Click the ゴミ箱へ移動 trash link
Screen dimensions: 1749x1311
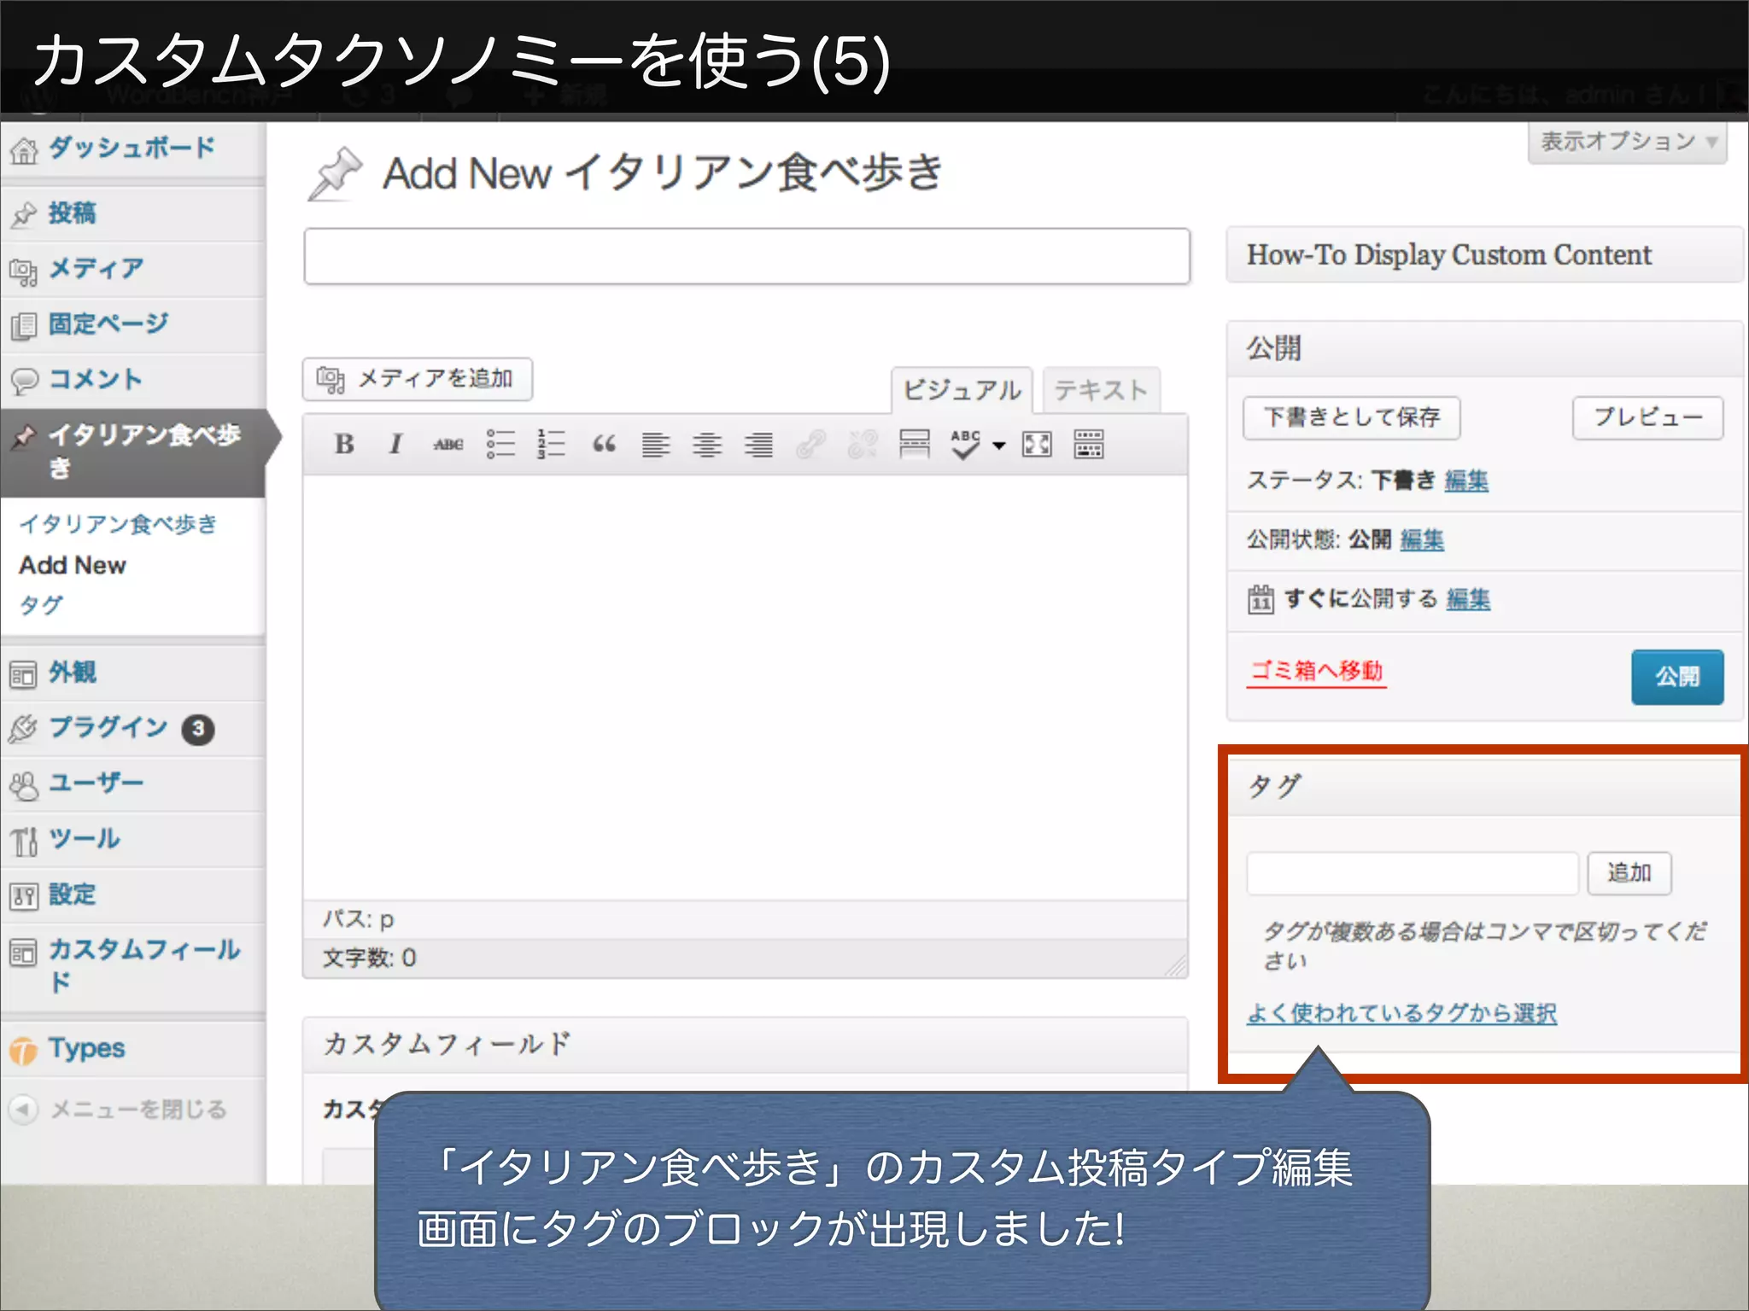1316,671
